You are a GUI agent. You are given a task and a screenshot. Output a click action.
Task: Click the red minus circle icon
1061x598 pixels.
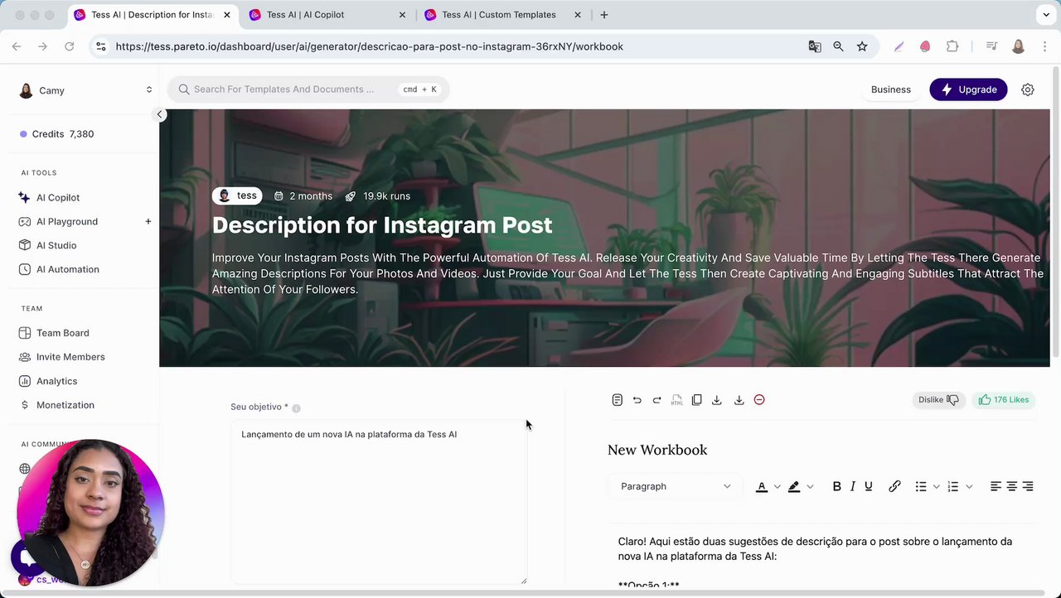759,400
